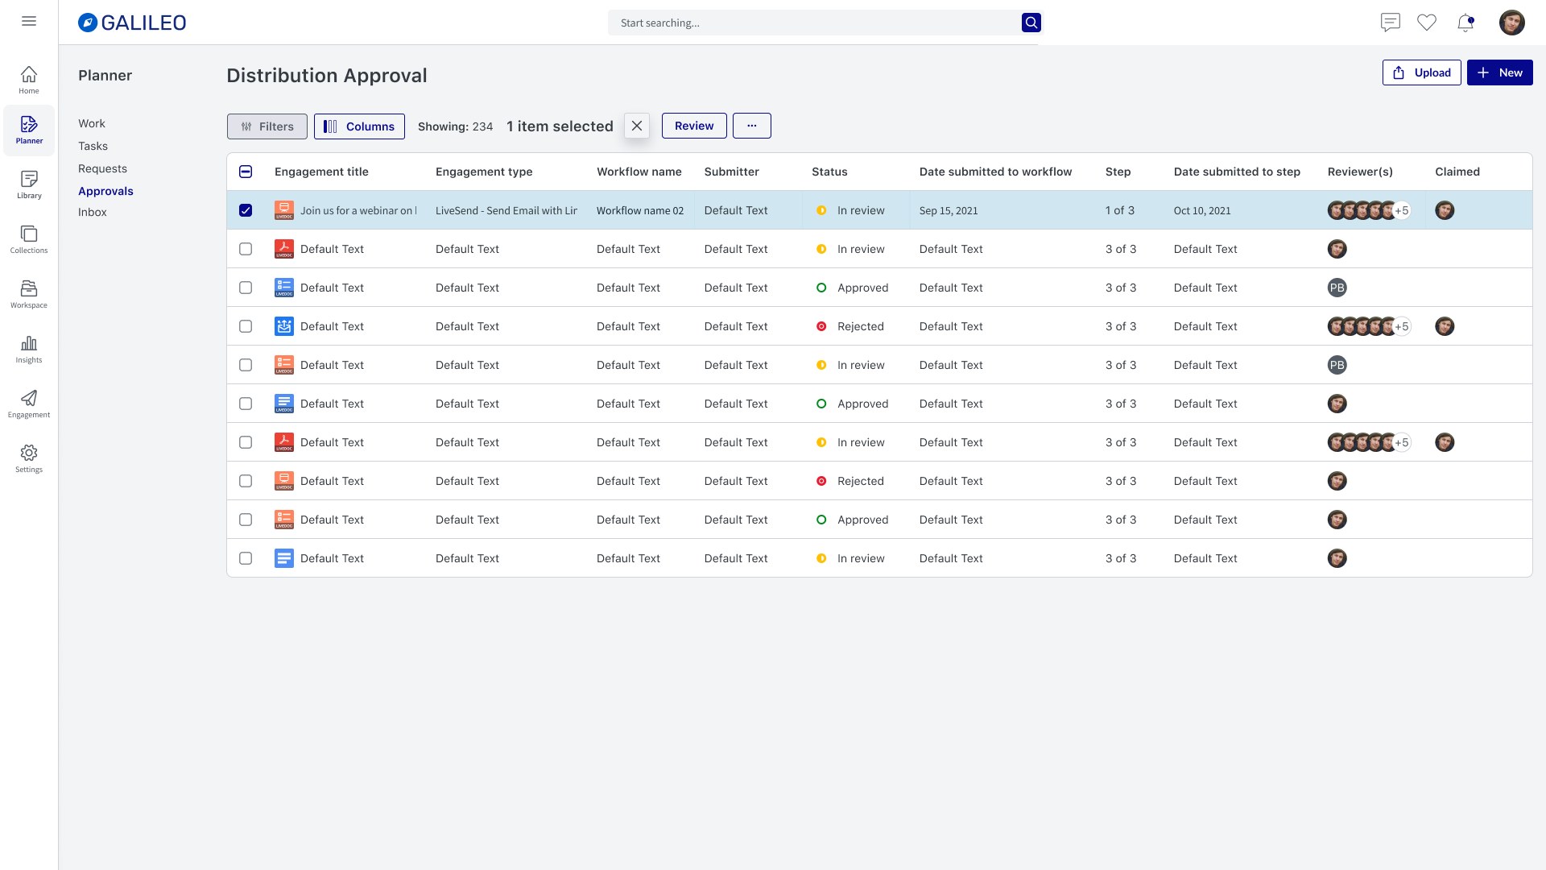The height and width of the screenshot is (870, 1546).
Task: Select Approvals in the Planner menu
Action: [x=105, y=191]
